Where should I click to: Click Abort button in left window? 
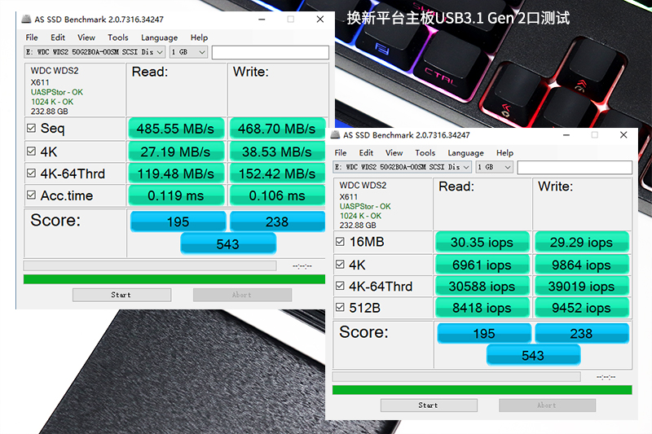[x=242, y=295]
